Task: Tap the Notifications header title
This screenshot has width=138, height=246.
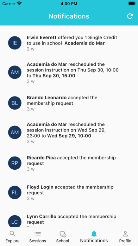Action: coord(69,16)
